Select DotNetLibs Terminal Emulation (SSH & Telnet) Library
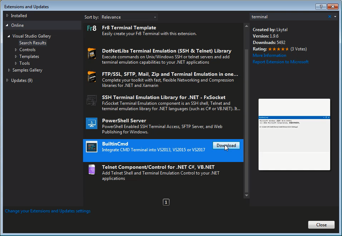Image resolution: width=342 pixels, height=236 pixels. (167, 51)
